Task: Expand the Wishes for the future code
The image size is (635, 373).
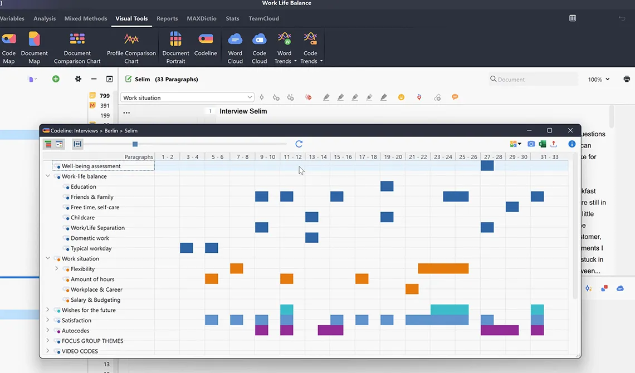Action: pos(48,310)
